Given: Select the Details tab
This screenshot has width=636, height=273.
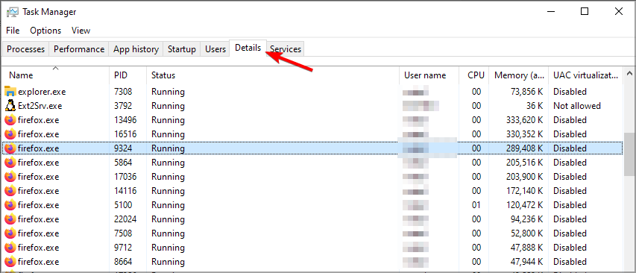Looking at the screenshot, I should click(x=248, y=48).
